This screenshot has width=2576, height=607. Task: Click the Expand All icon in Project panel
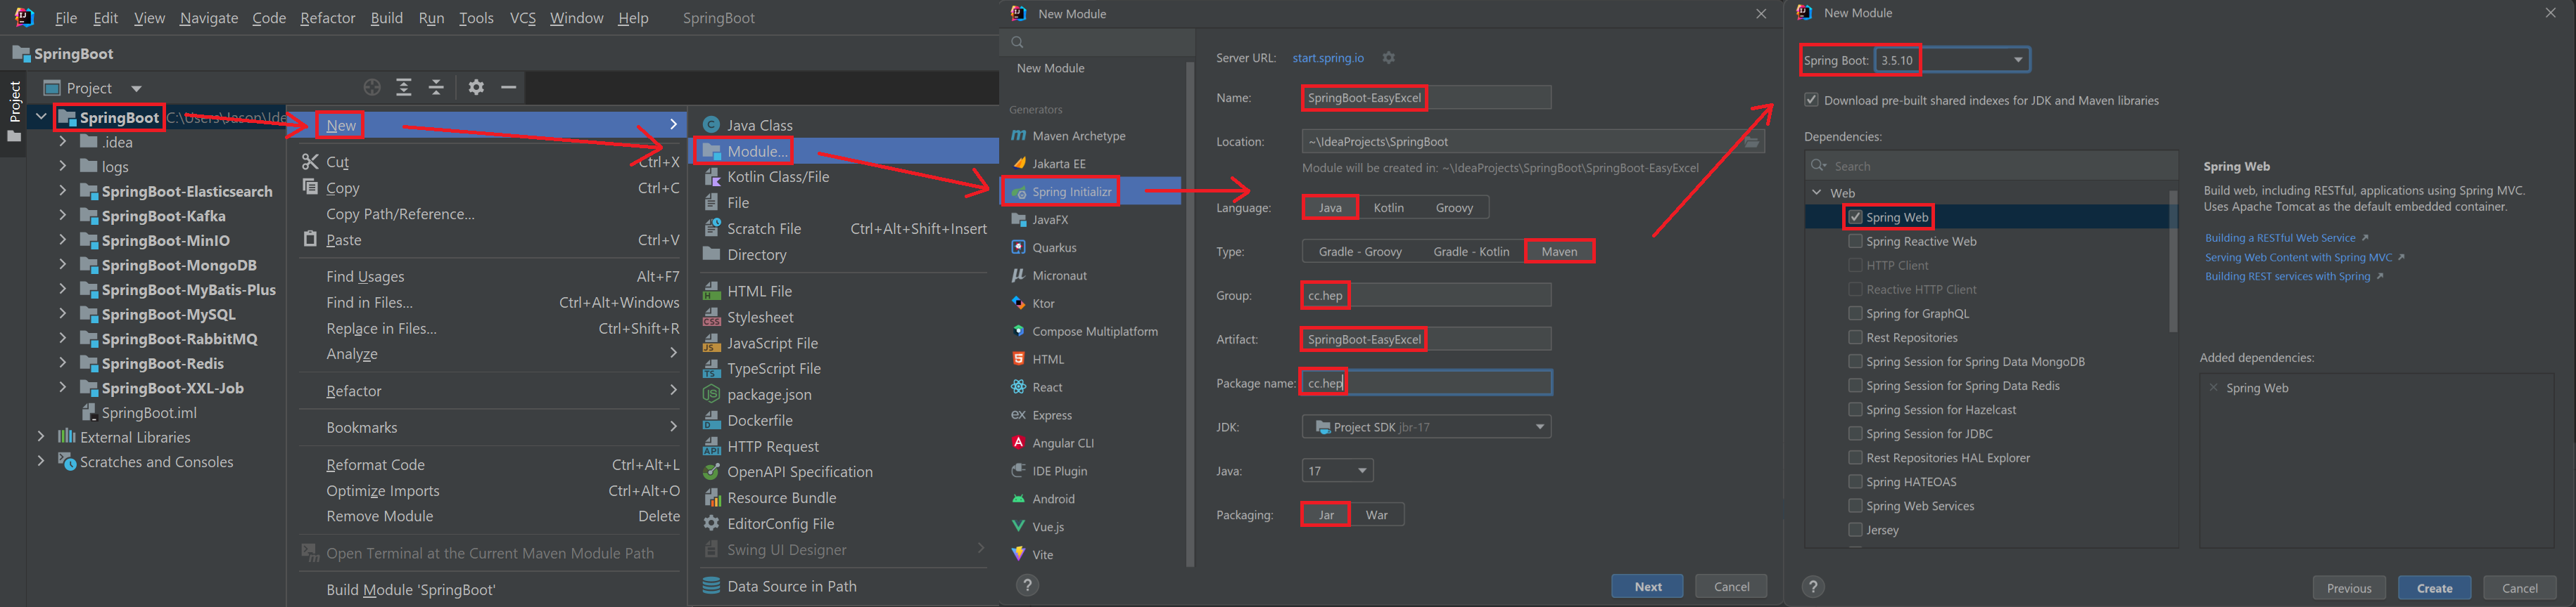click(404, 88)
